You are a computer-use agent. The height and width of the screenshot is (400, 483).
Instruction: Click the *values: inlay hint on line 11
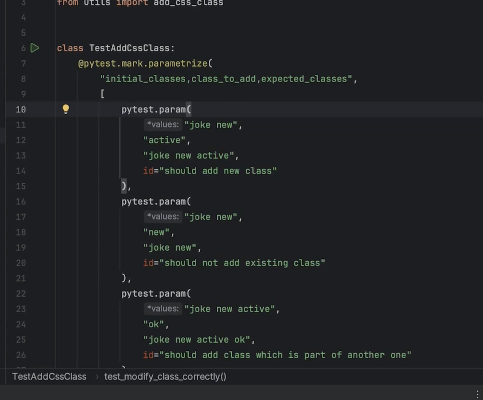(163, 124)
